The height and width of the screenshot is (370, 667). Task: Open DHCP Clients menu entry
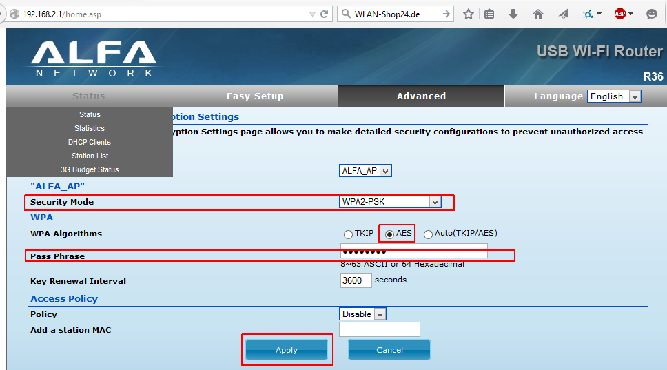pos(90,142)
